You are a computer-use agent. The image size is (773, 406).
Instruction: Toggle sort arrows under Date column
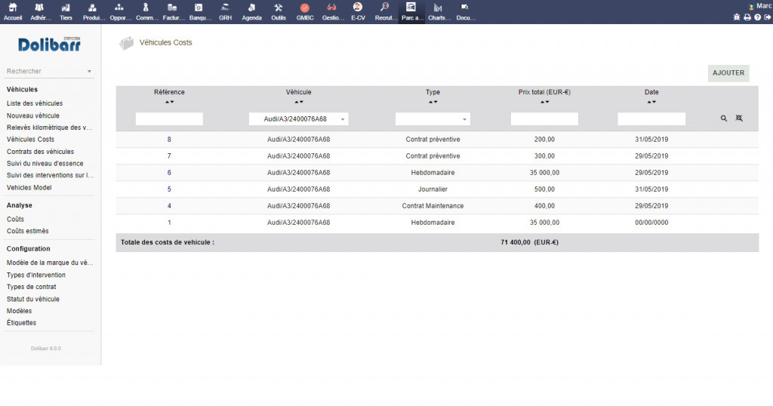pos(651,102)
